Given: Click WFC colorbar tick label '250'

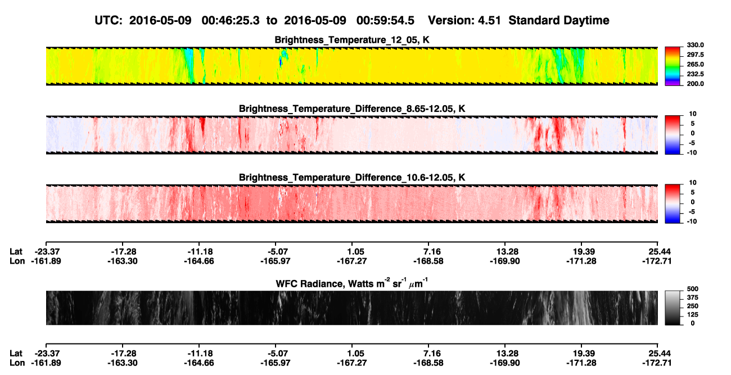Looking at the screenshot, I should 693,307.
